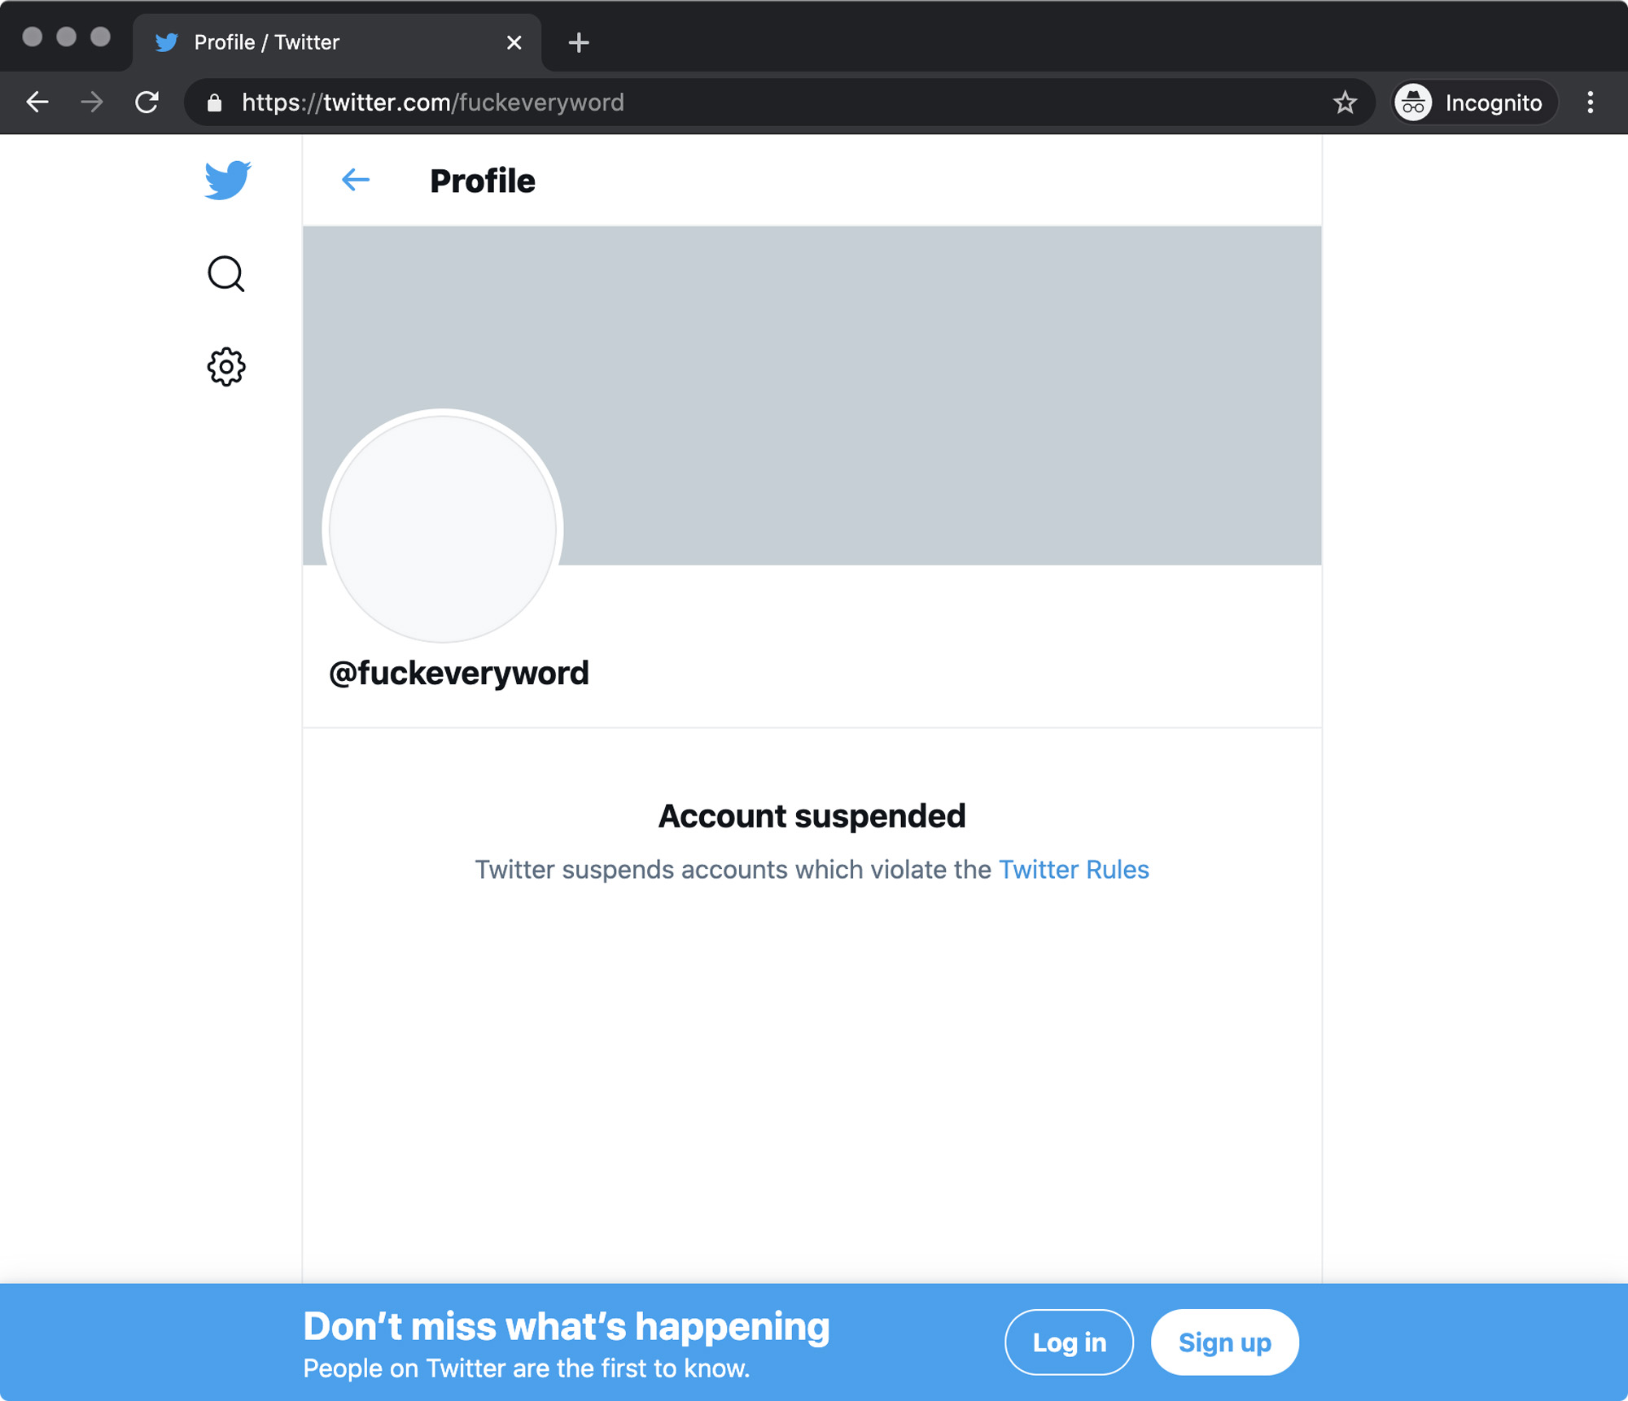Go back using the blue Profile arrow
The width and height of the screenshot is (1628, 1401).
point(356,180)
